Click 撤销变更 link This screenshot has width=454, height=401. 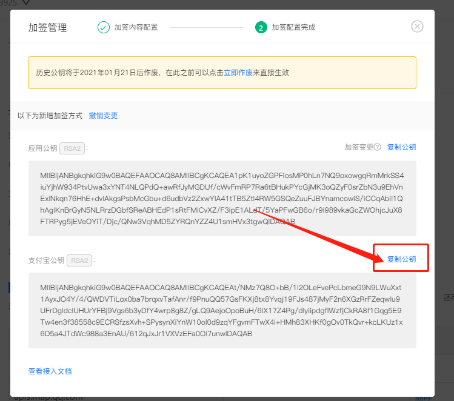(x=103, y=116)
